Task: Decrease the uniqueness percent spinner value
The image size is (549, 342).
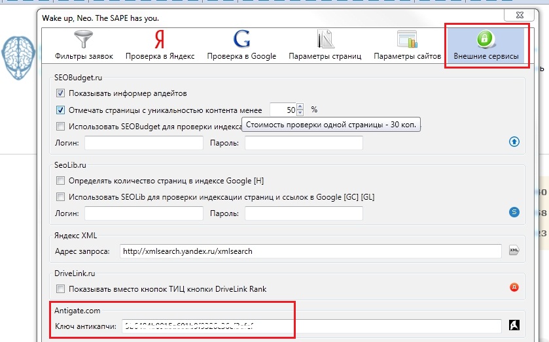Action: 300,113
